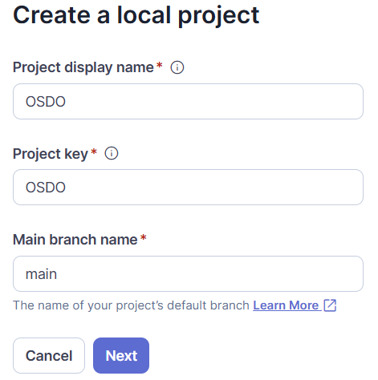The width and height of the screenshot is (378, 380).
Task: Open info tooltip beside Project display name
Action: 177,67
